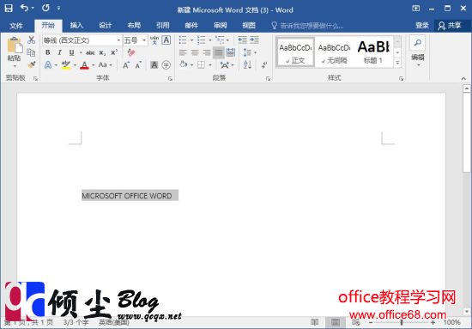The width and height of the screenshot is (472, 329).
Task: Switch to the 邮件 tab
Action: click(x=191, y=26)
